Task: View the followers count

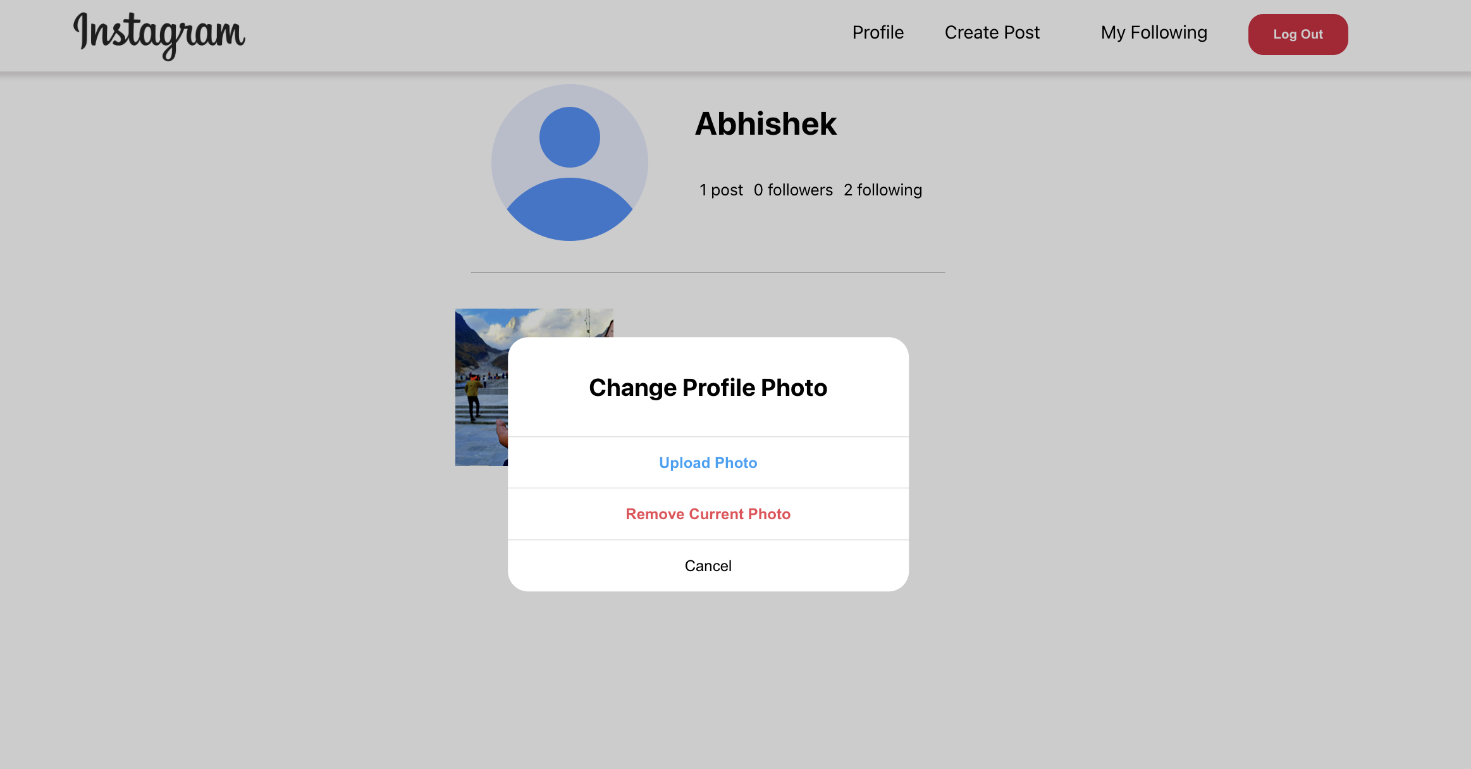Action: coord(793,189)
